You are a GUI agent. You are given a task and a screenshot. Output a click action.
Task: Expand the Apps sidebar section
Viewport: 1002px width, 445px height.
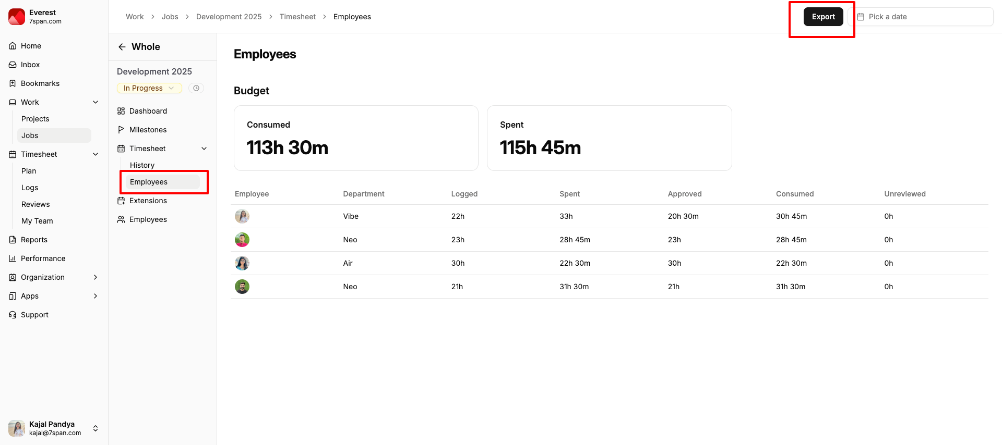pyautogui.click(x=95, y=296)
